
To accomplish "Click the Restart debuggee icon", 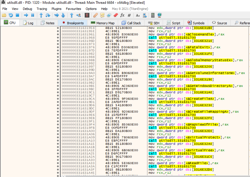I will click(x=11, y=15).
